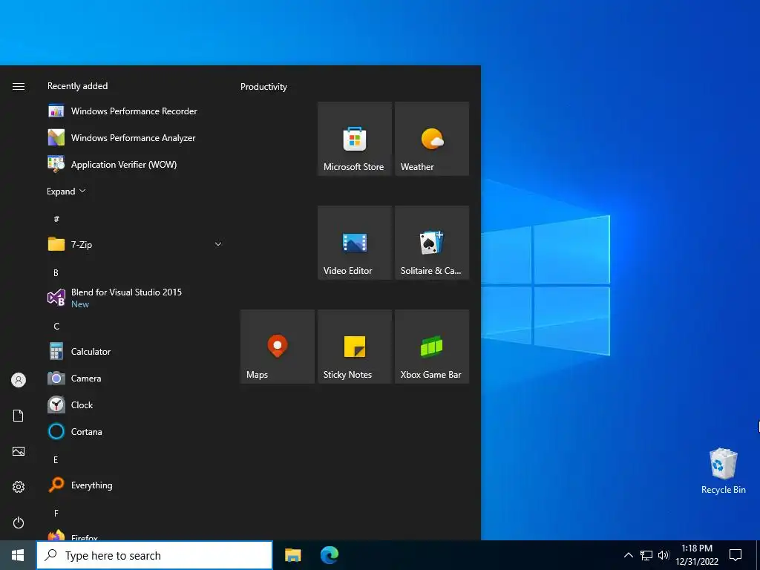Open the Weather tile
Screen dimensions: 760x570
pyautogui.click(x=432, y=139)
